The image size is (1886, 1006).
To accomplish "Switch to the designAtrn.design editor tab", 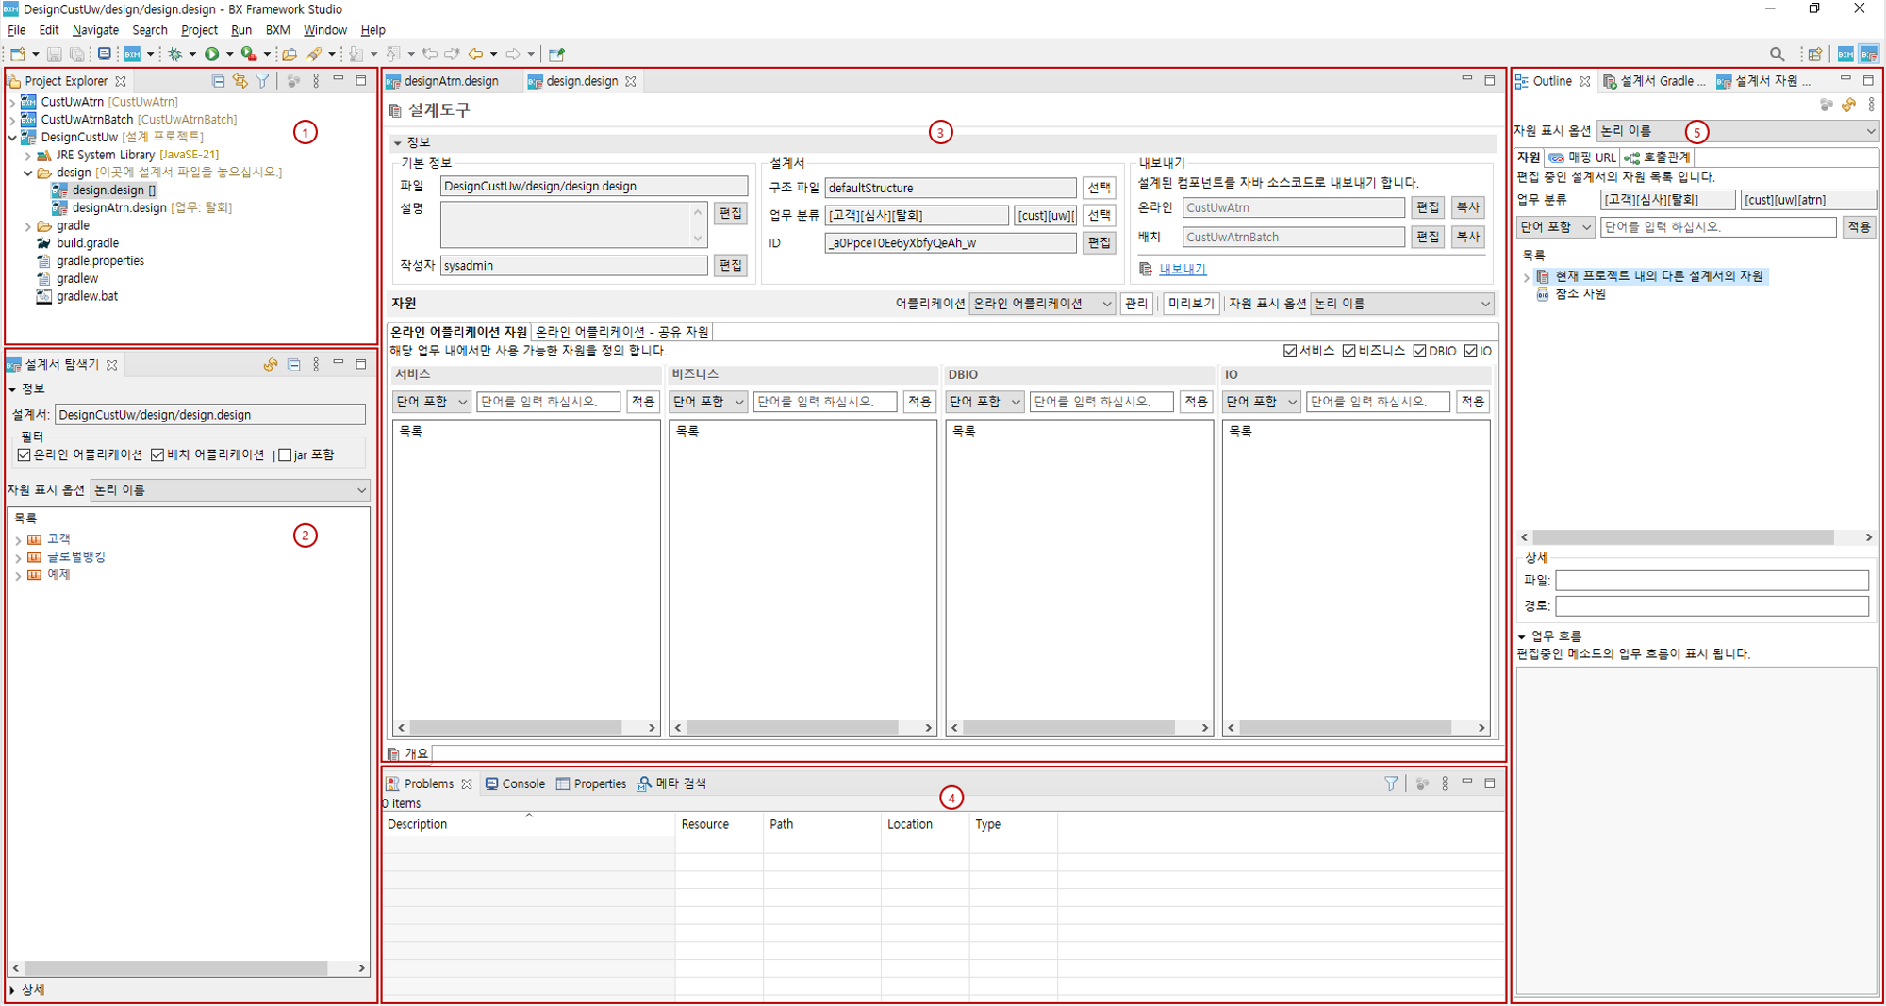I will coord(451,81).
